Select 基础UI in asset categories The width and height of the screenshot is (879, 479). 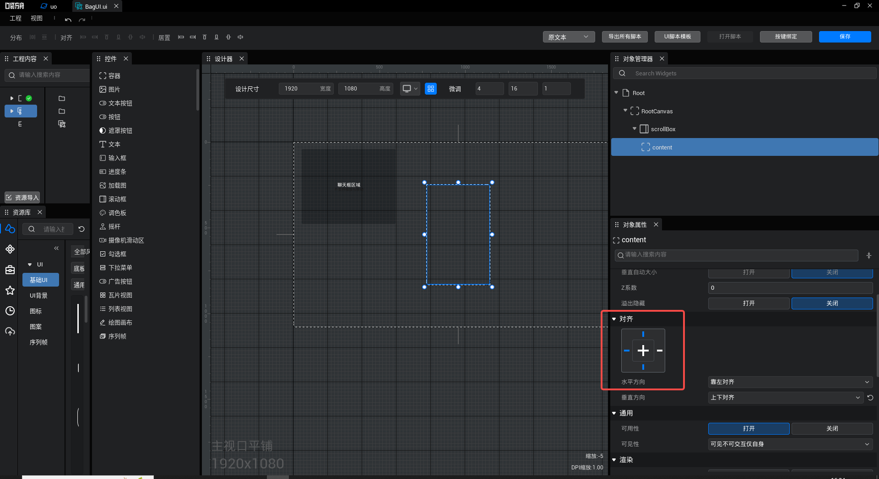(40, 280)
